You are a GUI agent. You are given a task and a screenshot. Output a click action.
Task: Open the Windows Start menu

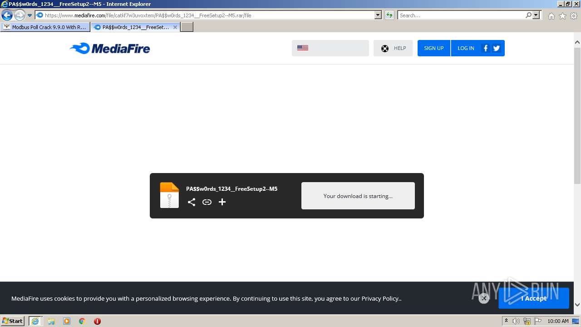12,321
